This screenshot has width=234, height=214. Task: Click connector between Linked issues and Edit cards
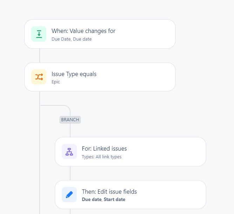70,173
